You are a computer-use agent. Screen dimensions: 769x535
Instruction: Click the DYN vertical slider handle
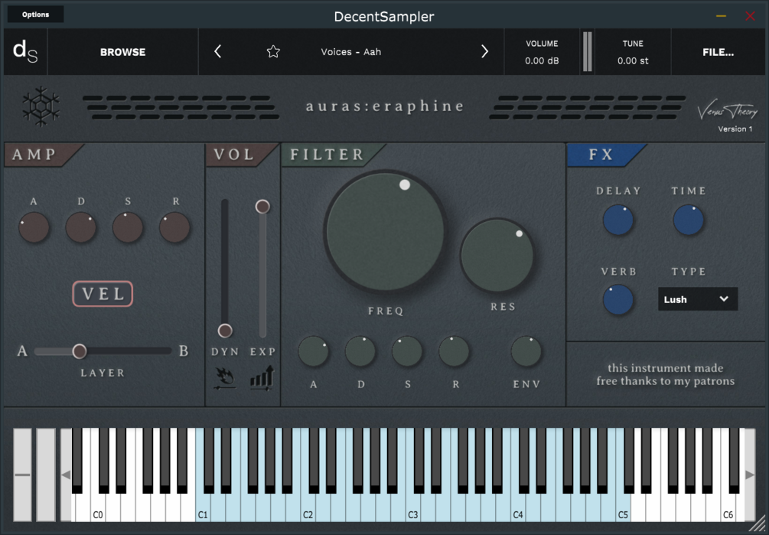point(225,331)
